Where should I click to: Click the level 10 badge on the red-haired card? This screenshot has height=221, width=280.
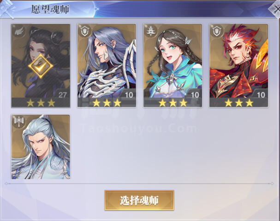tap(261, 94)
